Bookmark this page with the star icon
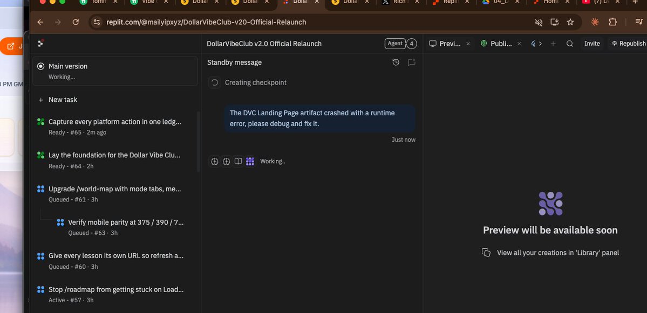The height and width of the screenshot is (313, 647). pyautogui.click(x=570, y=22)
